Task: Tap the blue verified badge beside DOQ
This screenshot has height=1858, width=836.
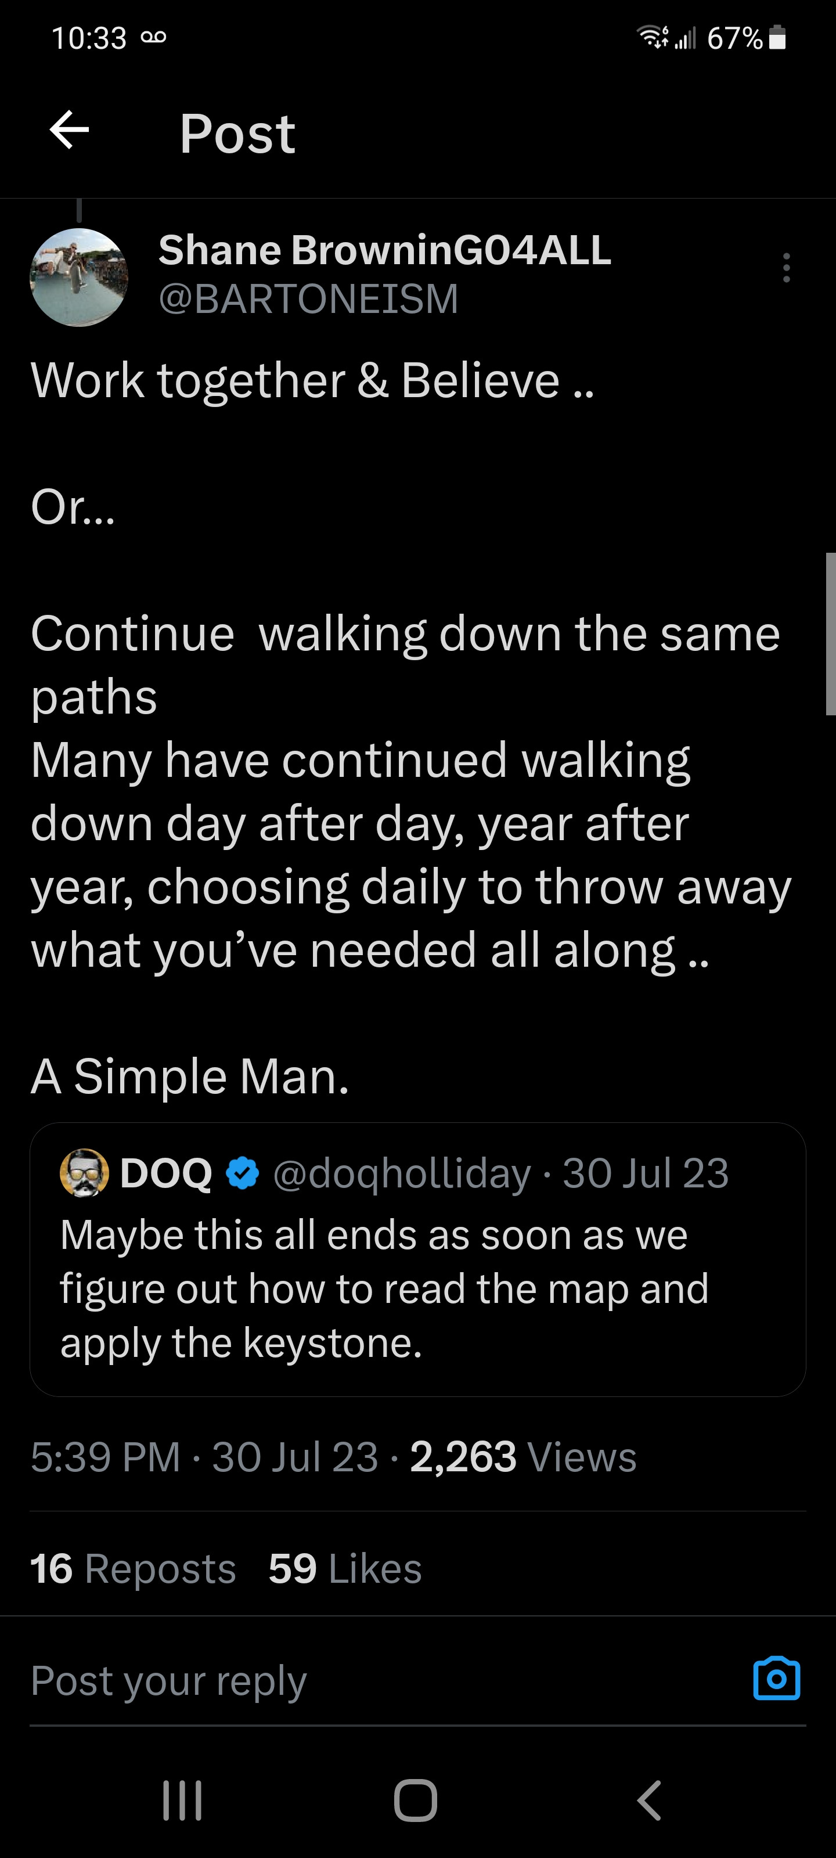Action: (x=242, y=1172)
